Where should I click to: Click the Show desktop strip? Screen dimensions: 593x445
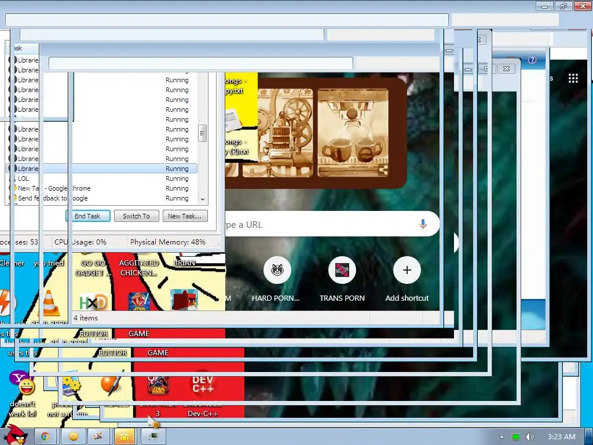point(589,437)
